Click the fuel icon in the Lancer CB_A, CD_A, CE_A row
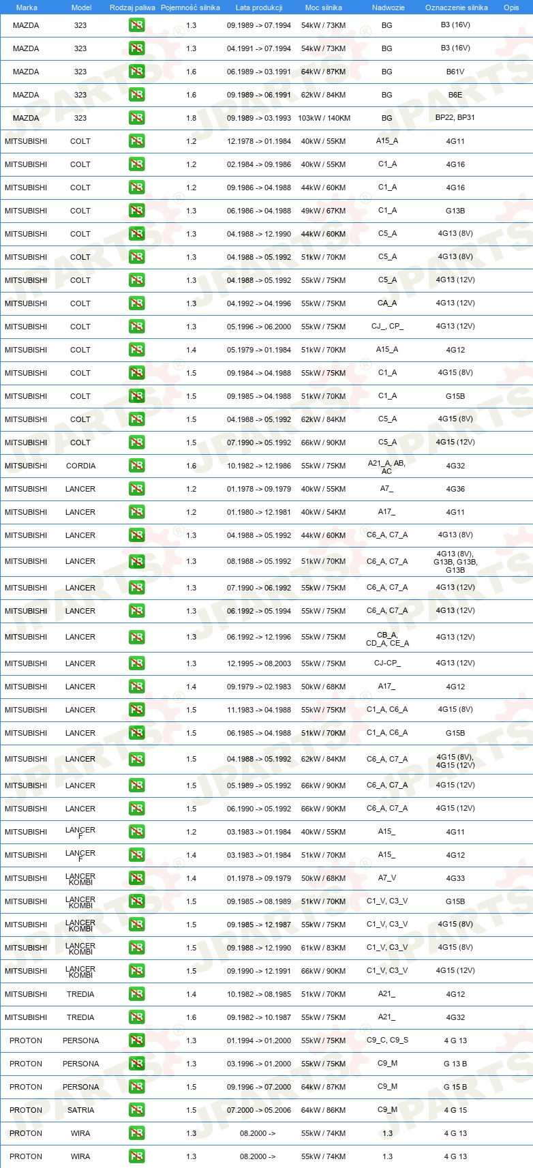The width and height of the screenshot is (533, 1168). [x=137, y=638]
